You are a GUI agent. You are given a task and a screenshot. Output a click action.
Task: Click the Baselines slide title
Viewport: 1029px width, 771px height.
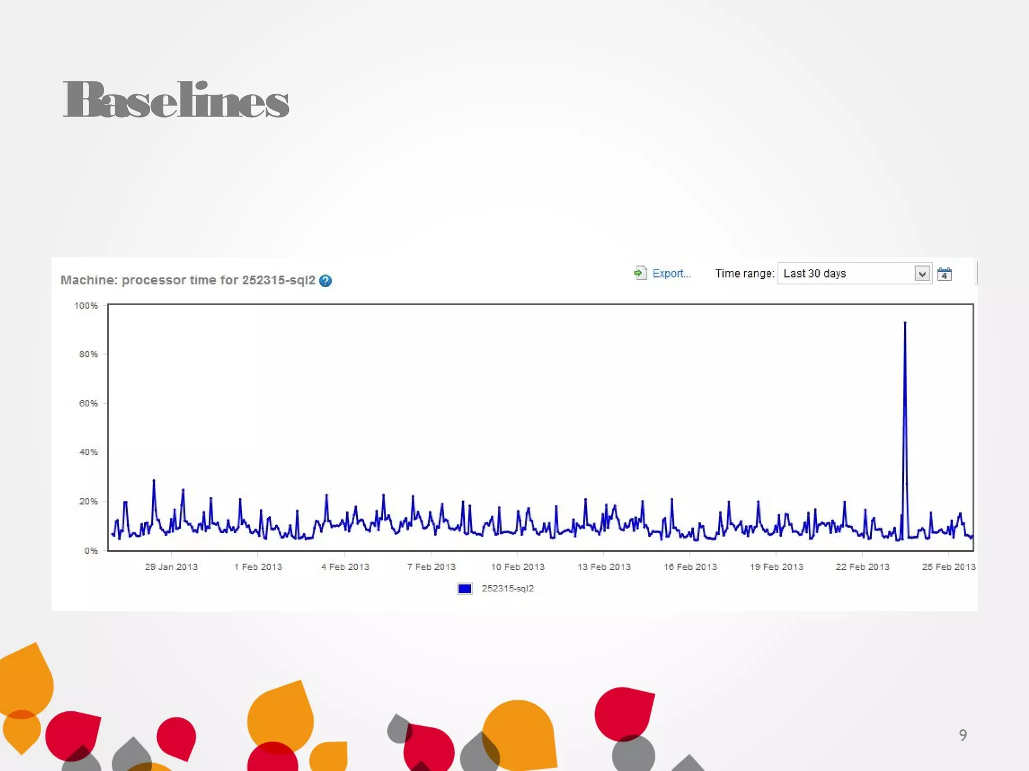pos(176,100)
